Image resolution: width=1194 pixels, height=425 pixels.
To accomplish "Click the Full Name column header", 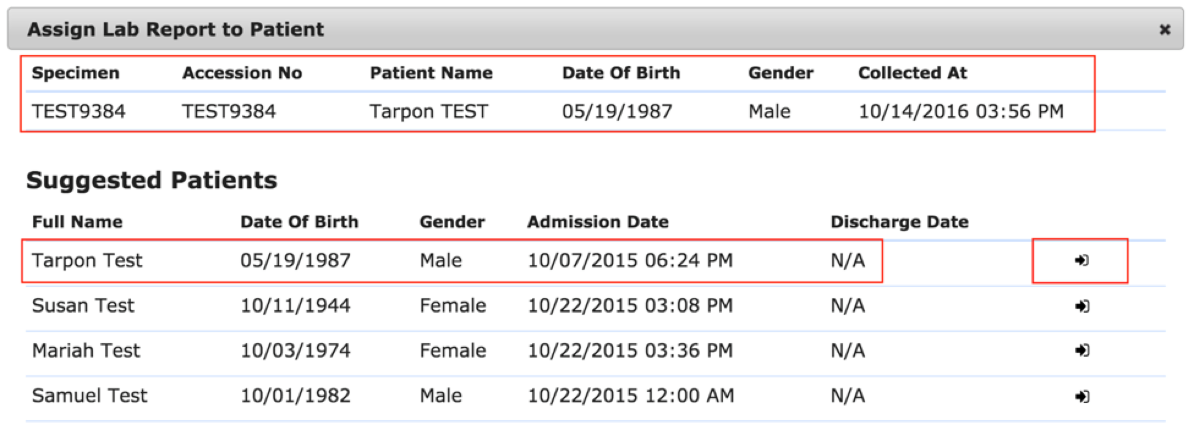I will pos(76,222).
